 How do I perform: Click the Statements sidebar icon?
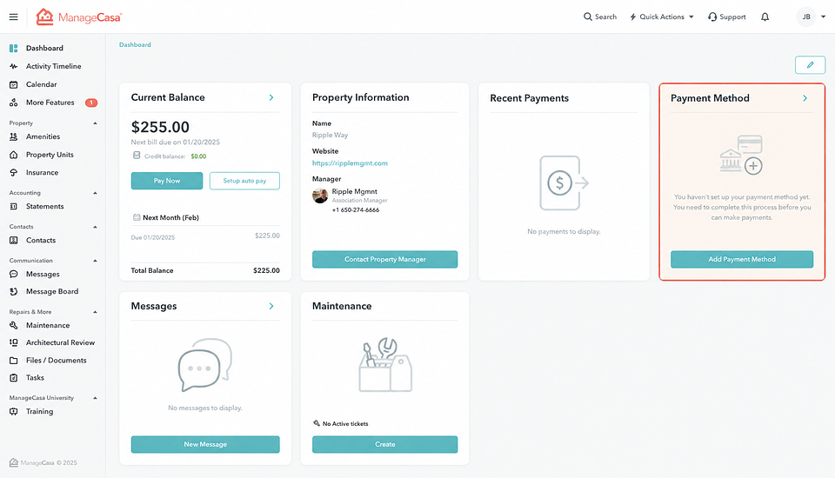coord(14,207)
